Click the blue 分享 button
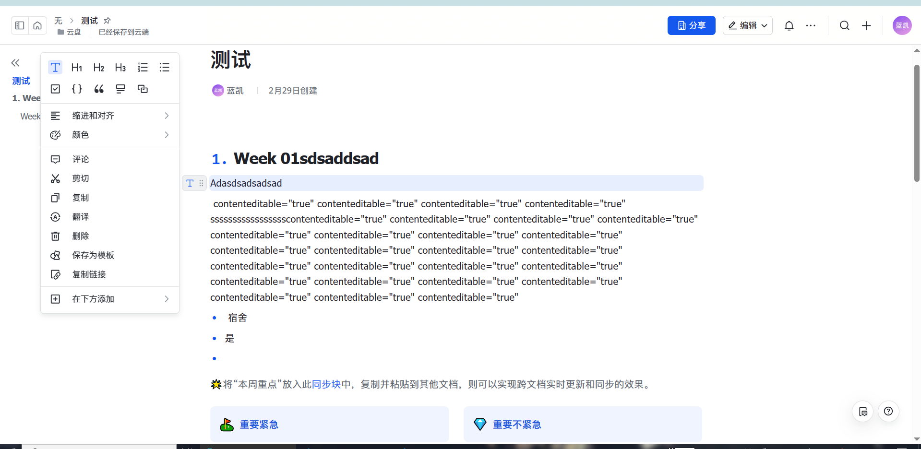The width and height of the screenshot is (921, 449). pos(691,26)
